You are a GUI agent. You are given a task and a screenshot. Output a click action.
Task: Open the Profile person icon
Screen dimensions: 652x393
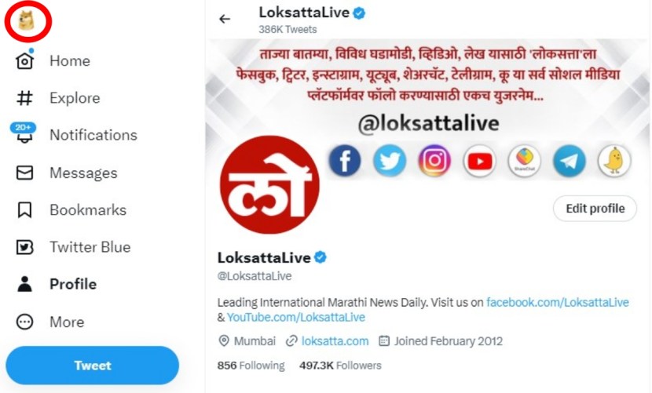click(25, 284)
